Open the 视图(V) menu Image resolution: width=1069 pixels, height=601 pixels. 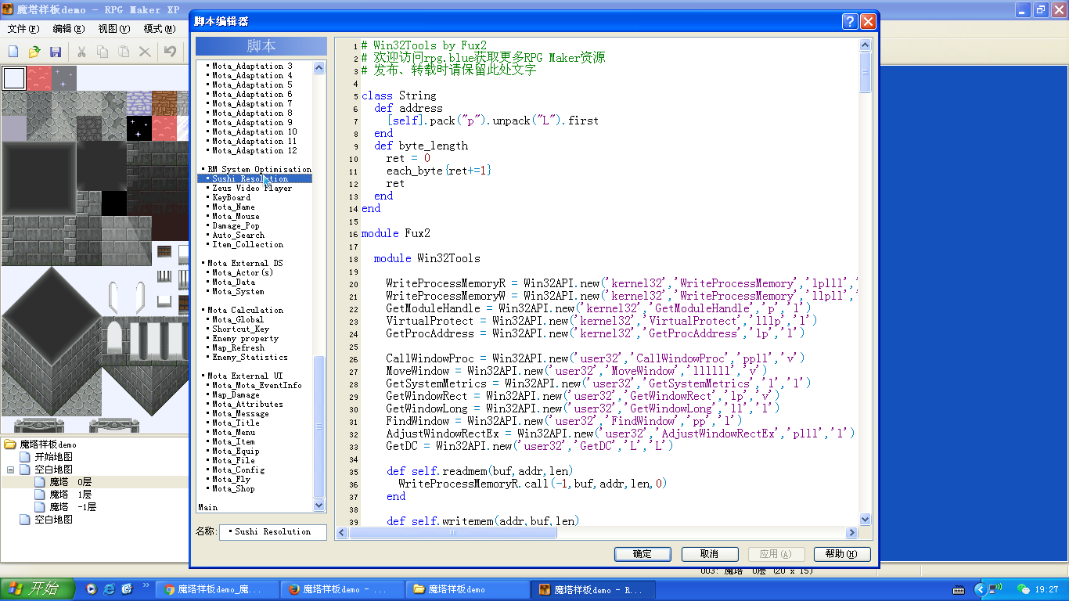[x=114, y=29]
